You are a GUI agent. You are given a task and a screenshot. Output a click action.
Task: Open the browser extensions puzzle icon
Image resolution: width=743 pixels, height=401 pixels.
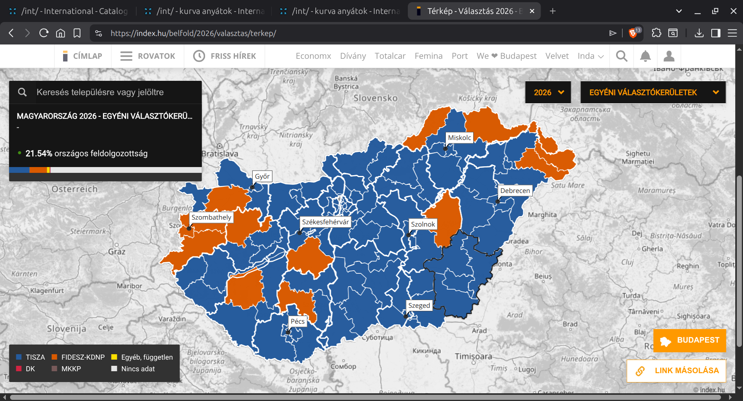[656, 33]
